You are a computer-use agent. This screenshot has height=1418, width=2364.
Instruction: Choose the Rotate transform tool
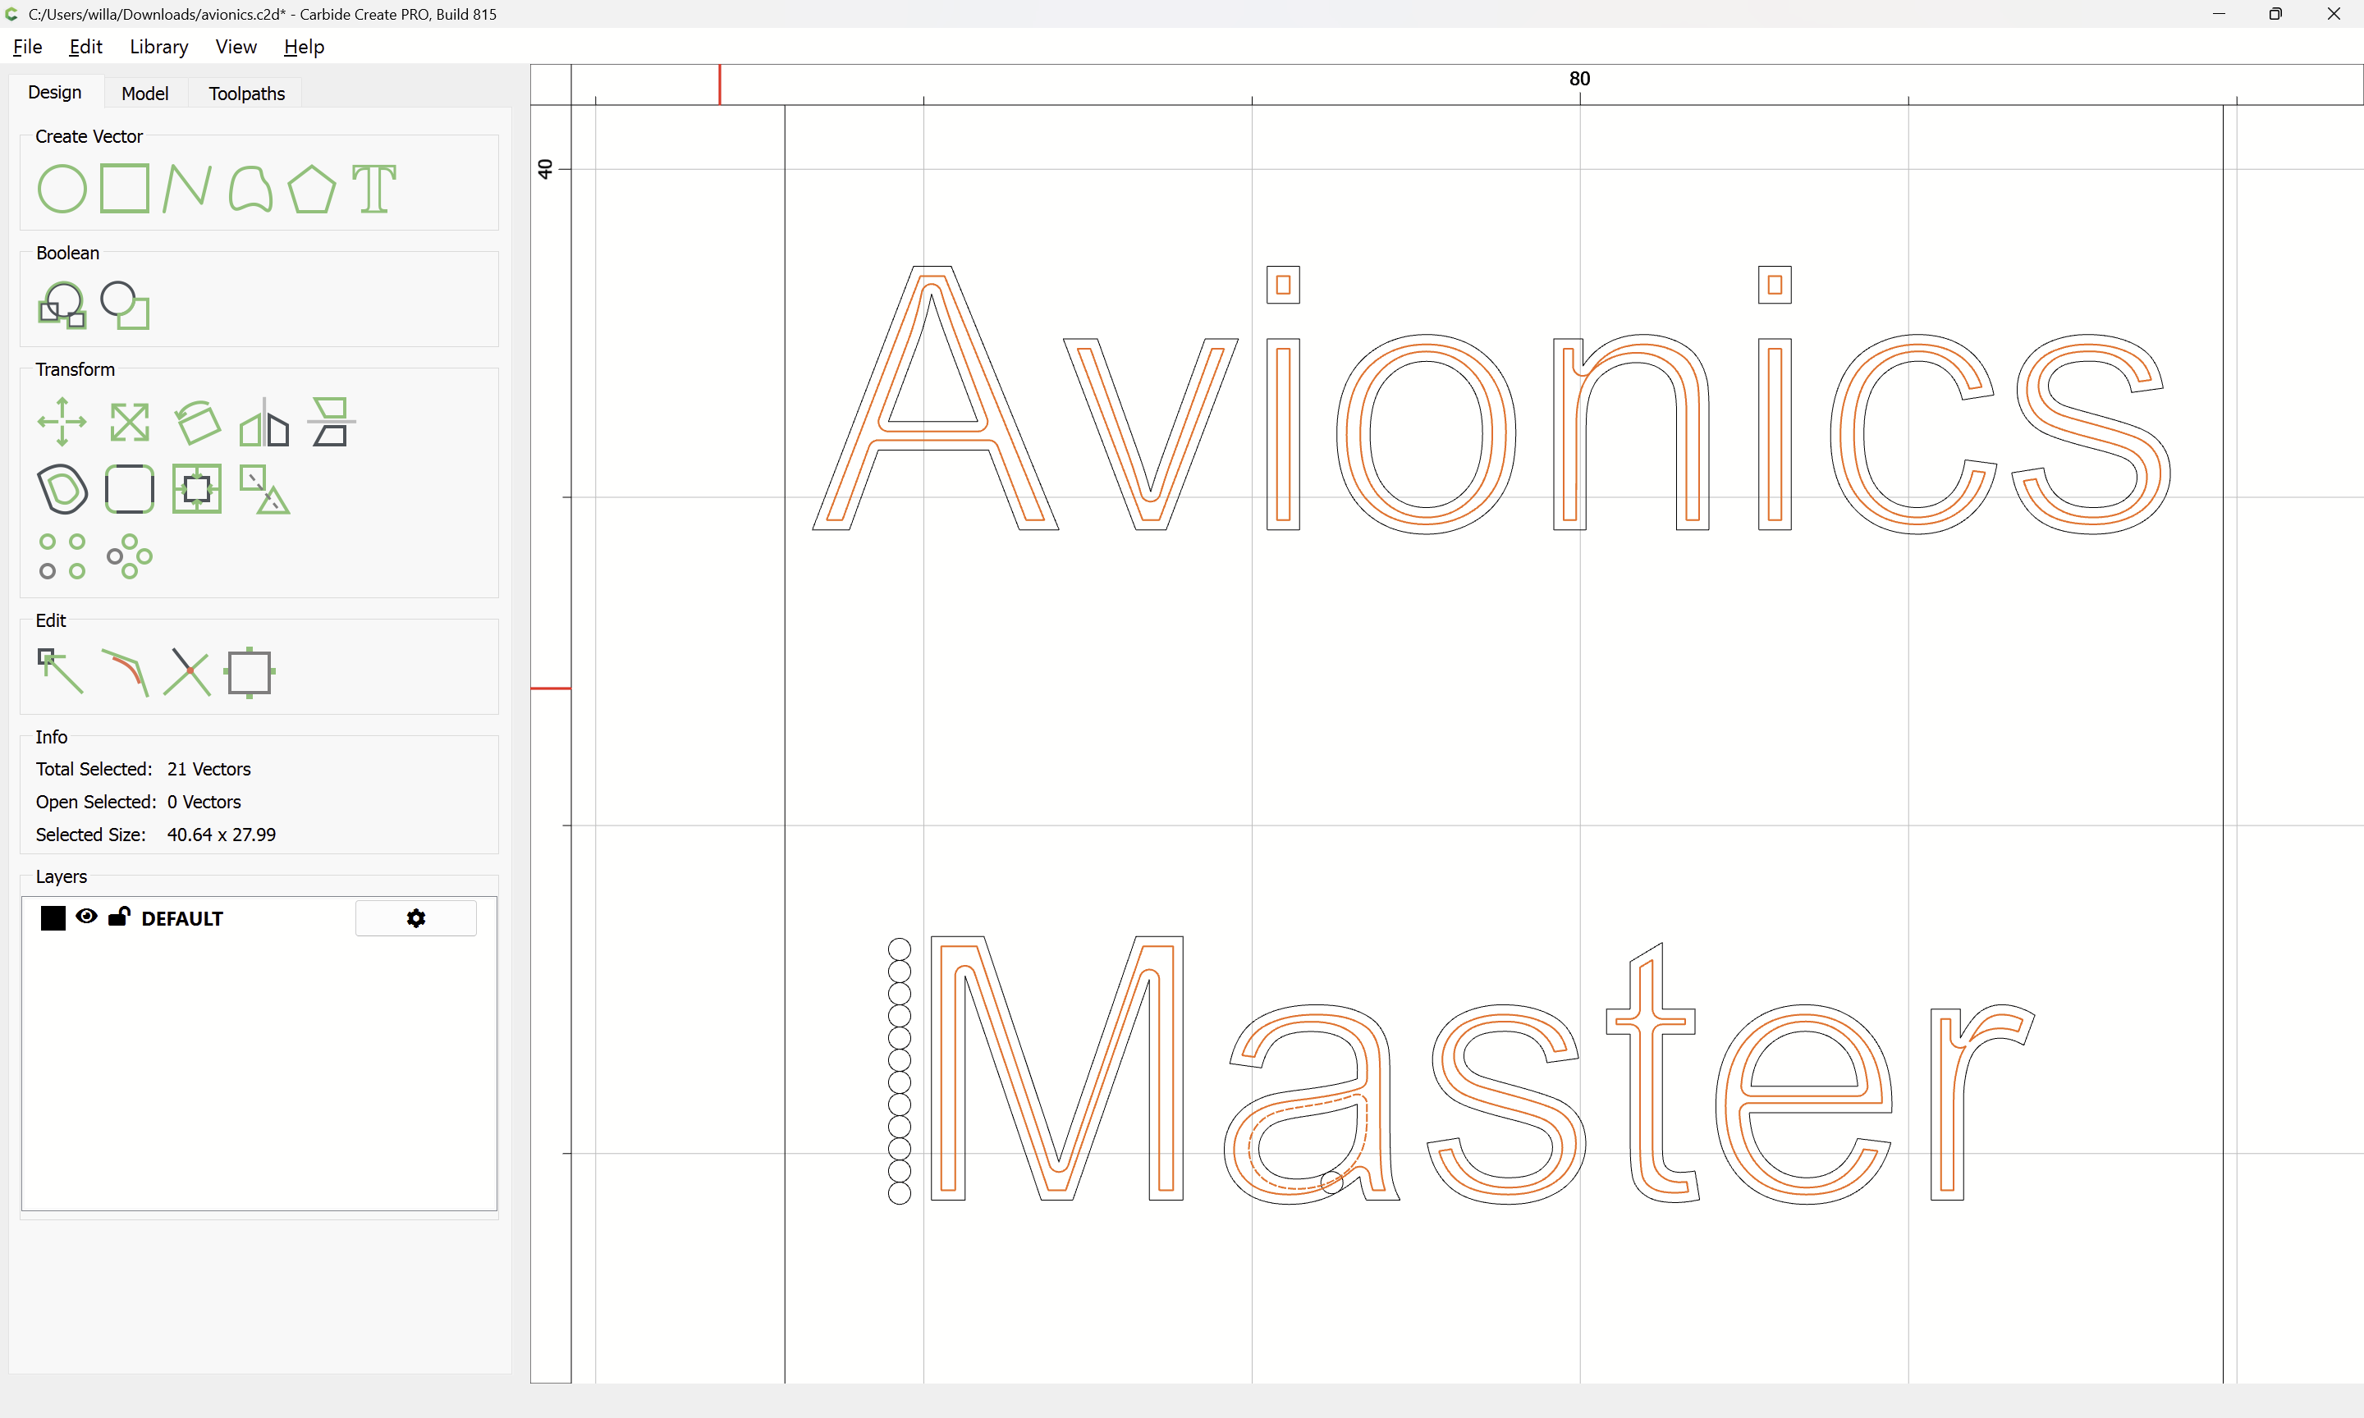[x=198, y=422]
